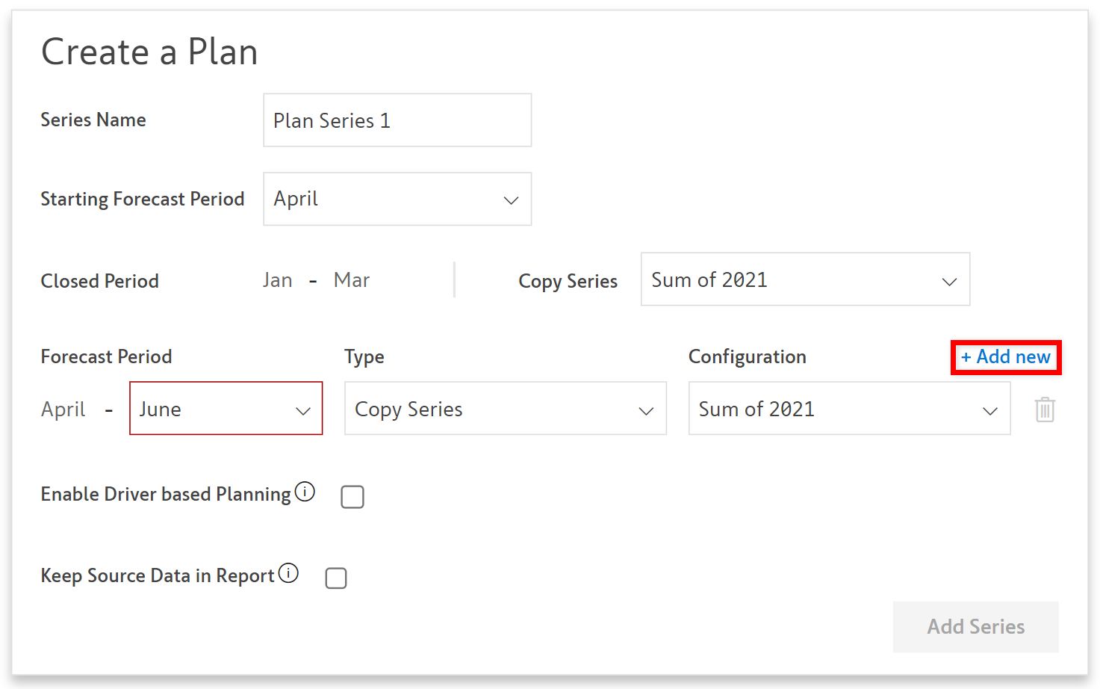This screenshot has width=1100, height=689.
Task: Expand the Type dropdown set to Copy Series
Action: 505,409
